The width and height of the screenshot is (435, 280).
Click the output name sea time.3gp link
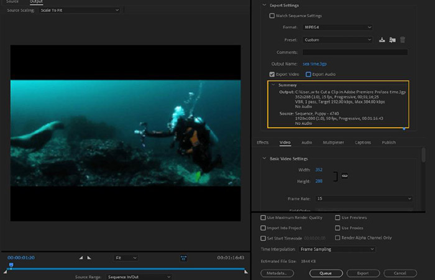pos(314,64)
